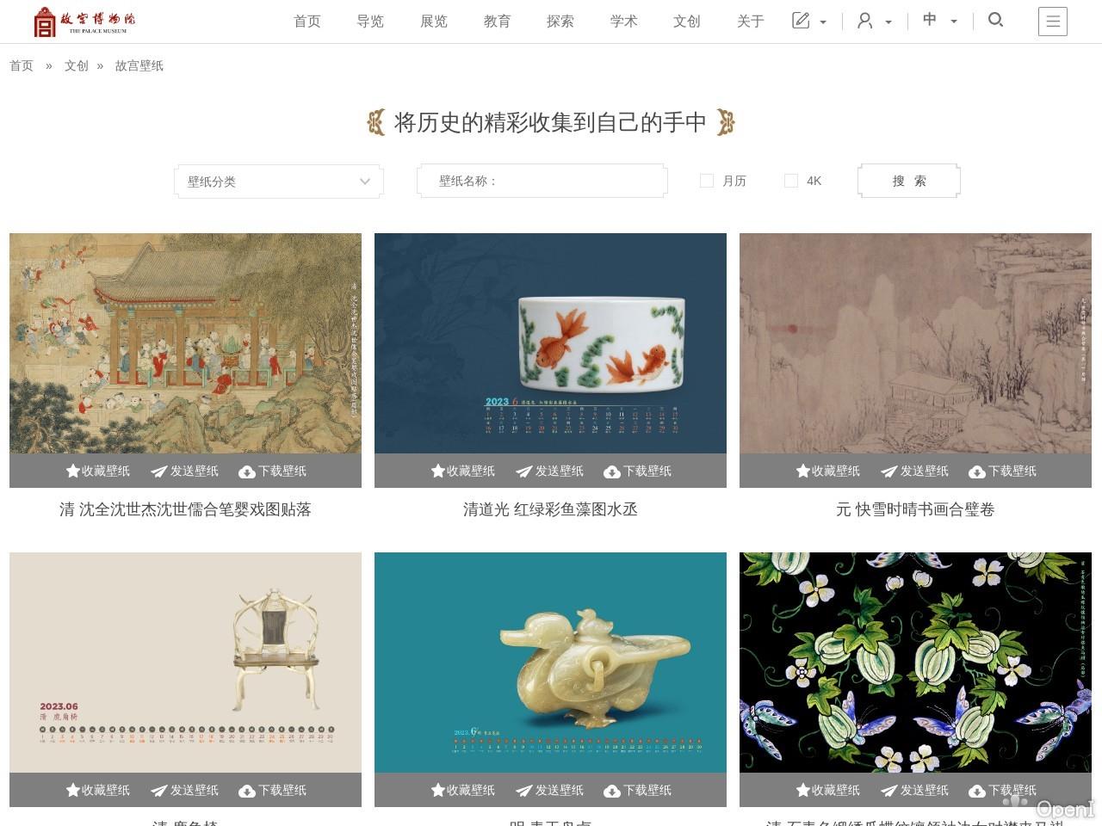Select 文创 in the navigation menu
The image size is (1102, 826).
pos(686,22)
